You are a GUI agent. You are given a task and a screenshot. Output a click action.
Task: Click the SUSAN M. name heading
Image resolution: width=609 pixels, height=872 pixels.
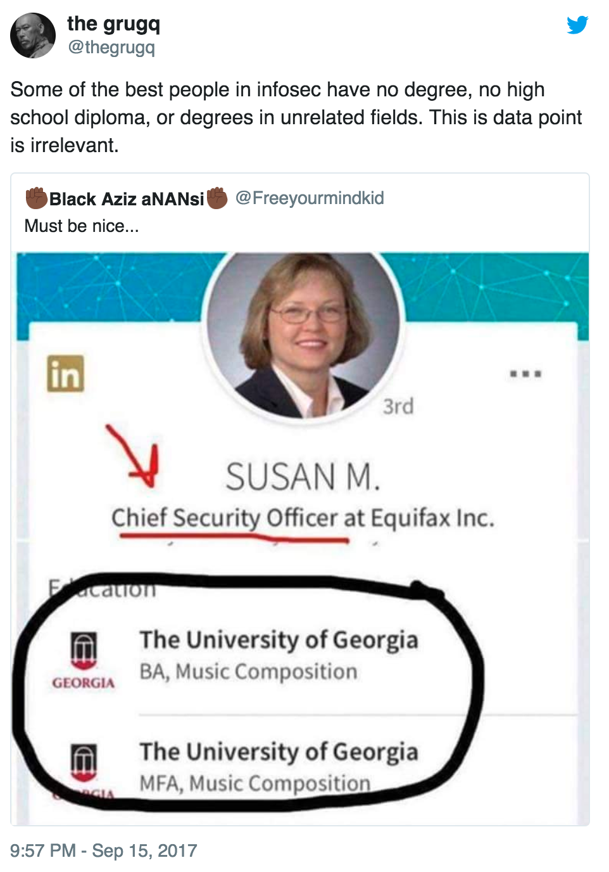point(303,477)
